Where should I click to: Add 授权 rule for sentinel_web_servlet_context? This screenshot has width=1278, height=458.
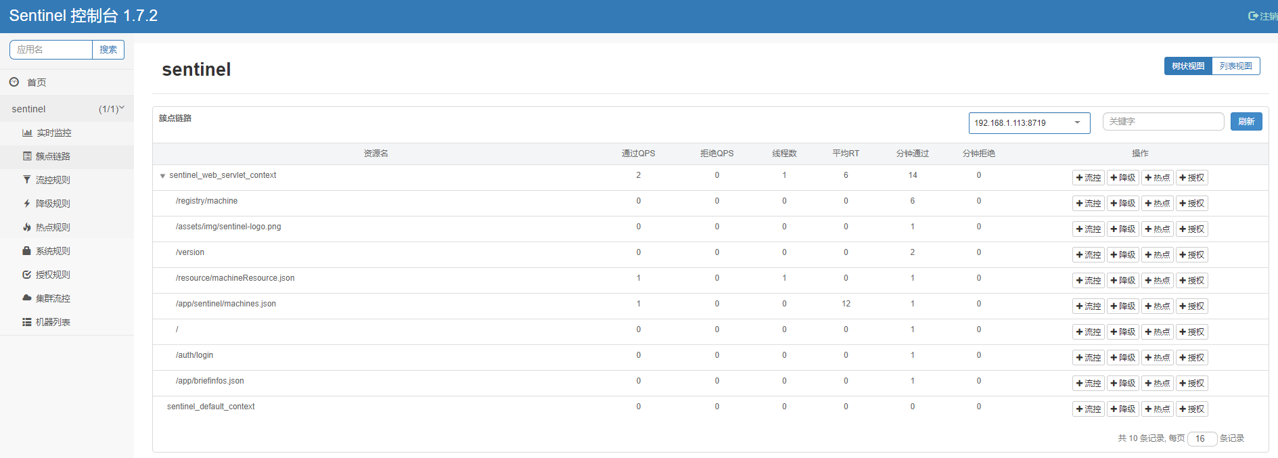pos(1192,177)
